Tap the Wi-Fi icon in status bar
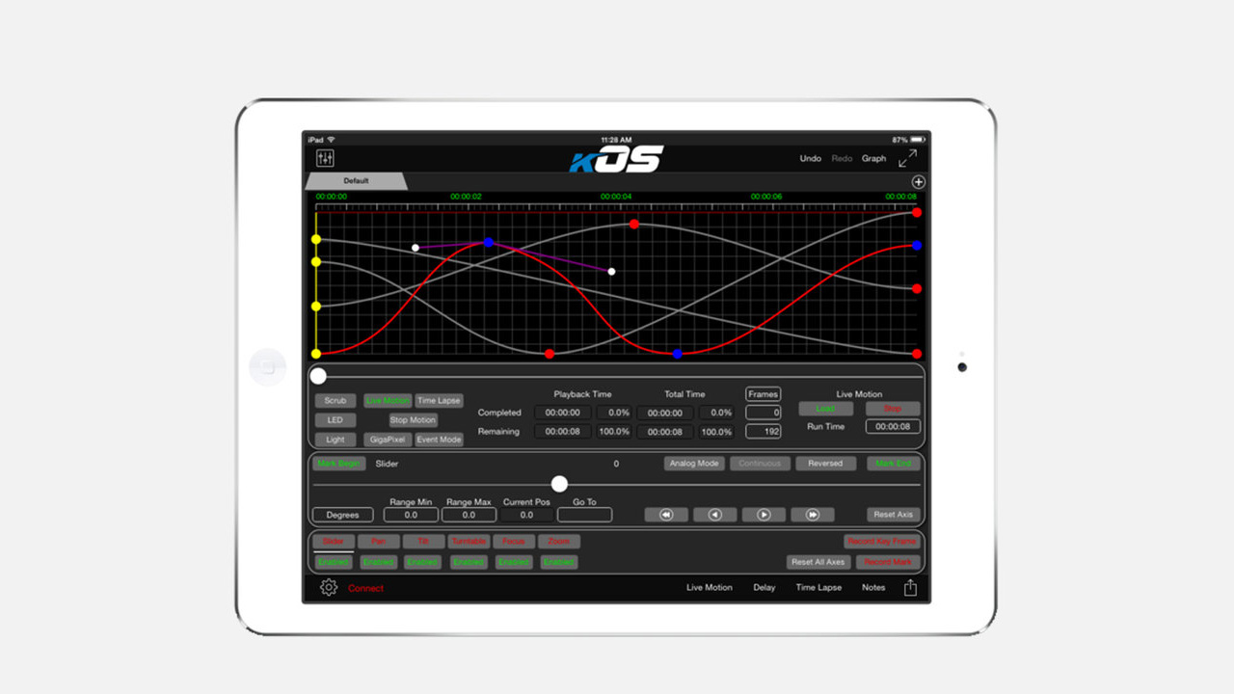 331,140
